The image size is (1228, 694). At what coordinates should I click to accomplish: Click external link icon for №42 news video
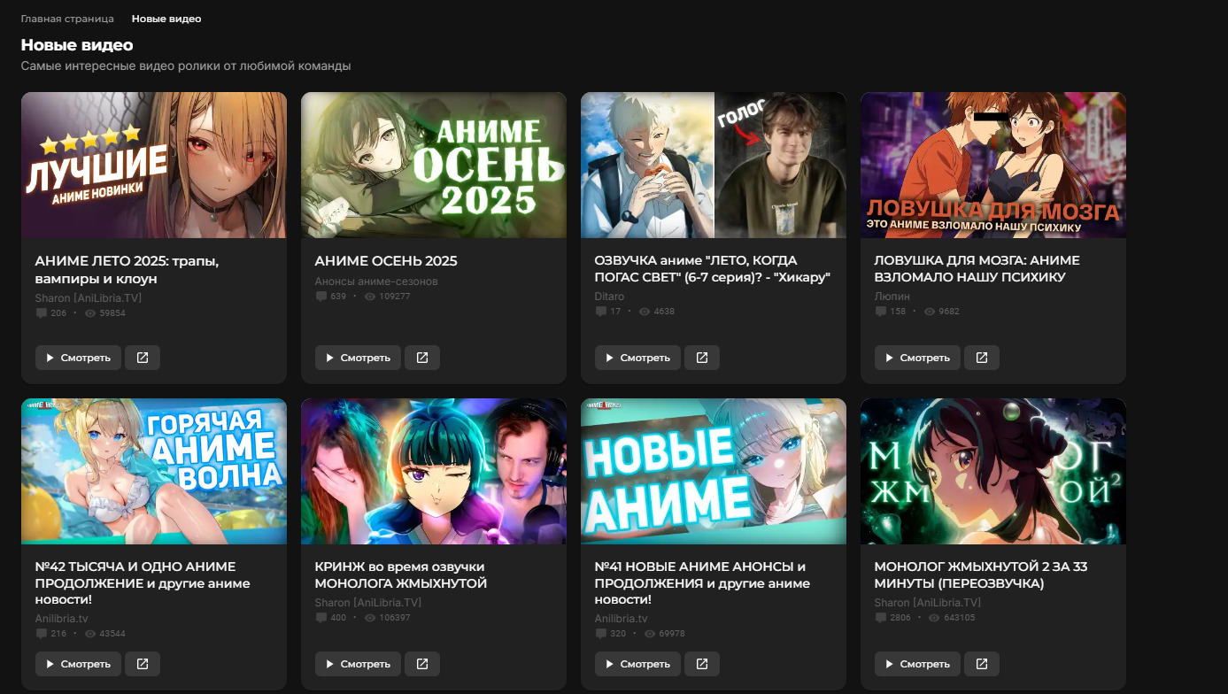tap(142, 664)
